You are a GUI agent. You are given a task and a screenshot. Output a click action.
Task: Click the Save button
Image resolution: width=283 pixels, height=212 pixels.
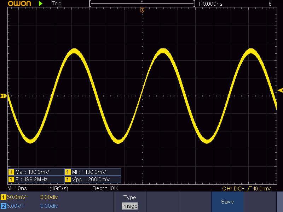(227, 201)
